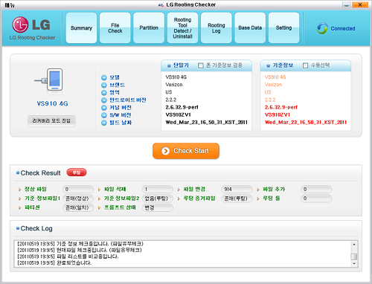Minimize the LG Rooting Checker window

click(346, 4)
